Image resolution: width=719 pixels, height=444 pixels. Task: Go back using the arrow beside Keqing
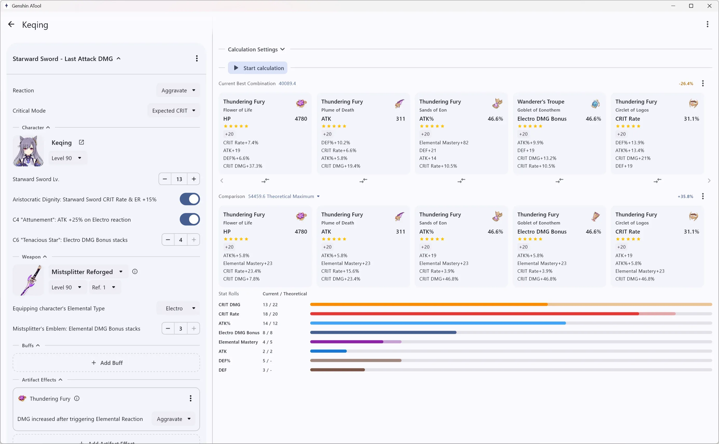[11, 25]
